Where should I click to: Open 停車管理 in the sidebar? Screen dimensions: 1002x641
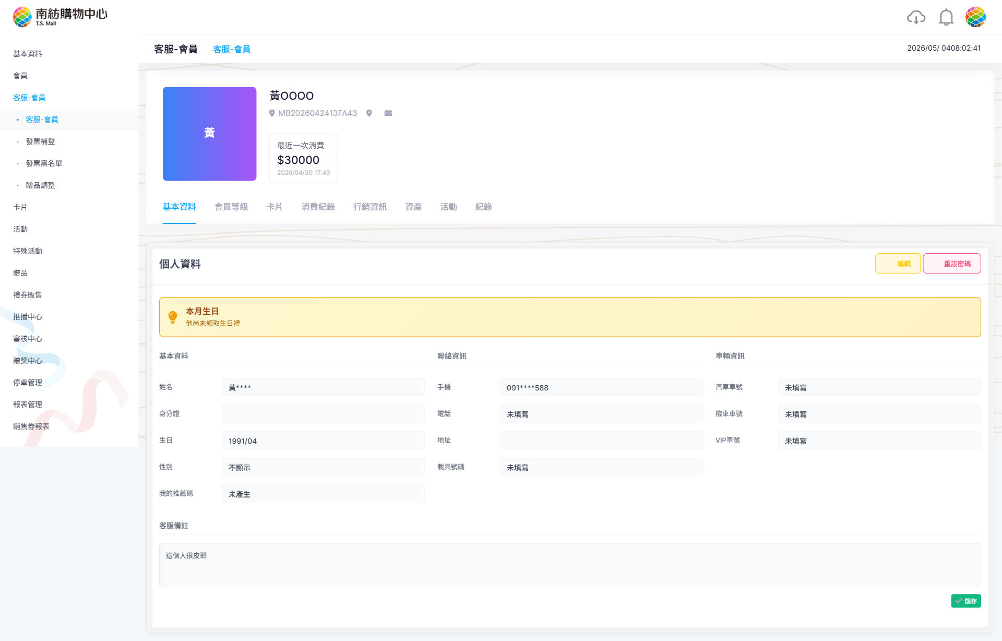[28, 383]
